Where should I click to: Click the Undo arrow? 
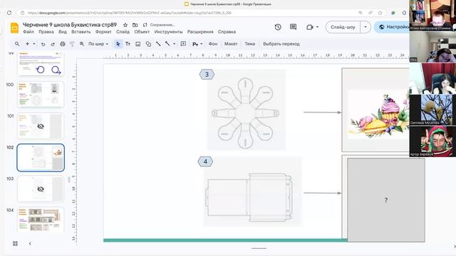[43, 44]
